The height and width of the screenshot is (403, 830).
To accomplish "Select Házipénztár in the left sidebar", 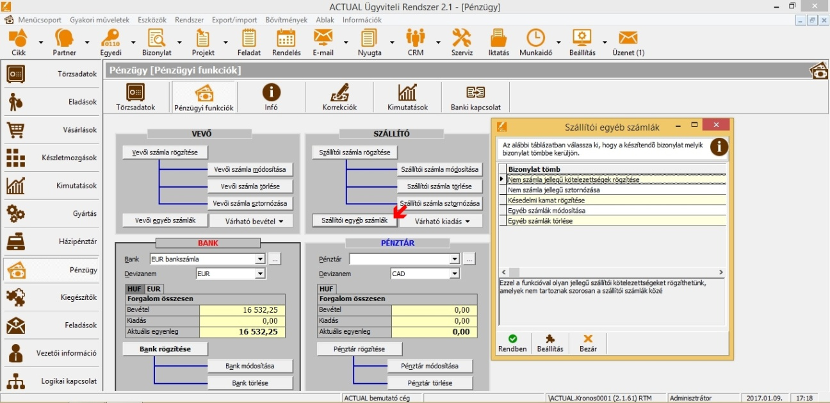I will [51, 242].
